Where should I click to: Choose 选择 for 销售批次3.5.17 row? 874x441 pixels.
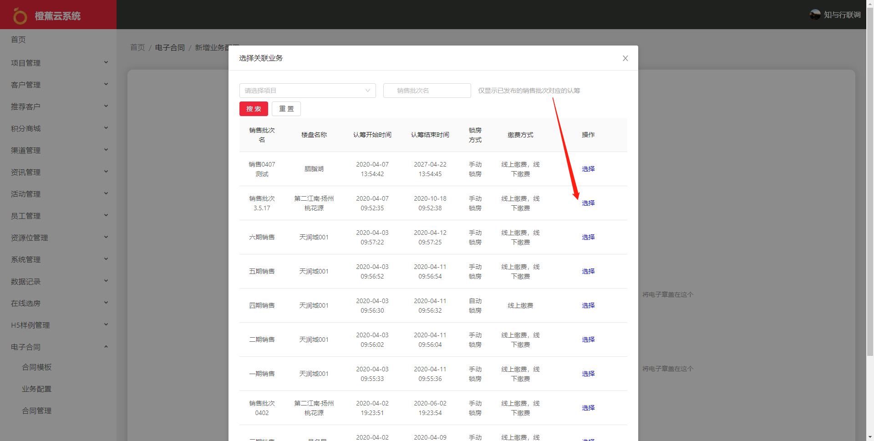pos(588,203)
